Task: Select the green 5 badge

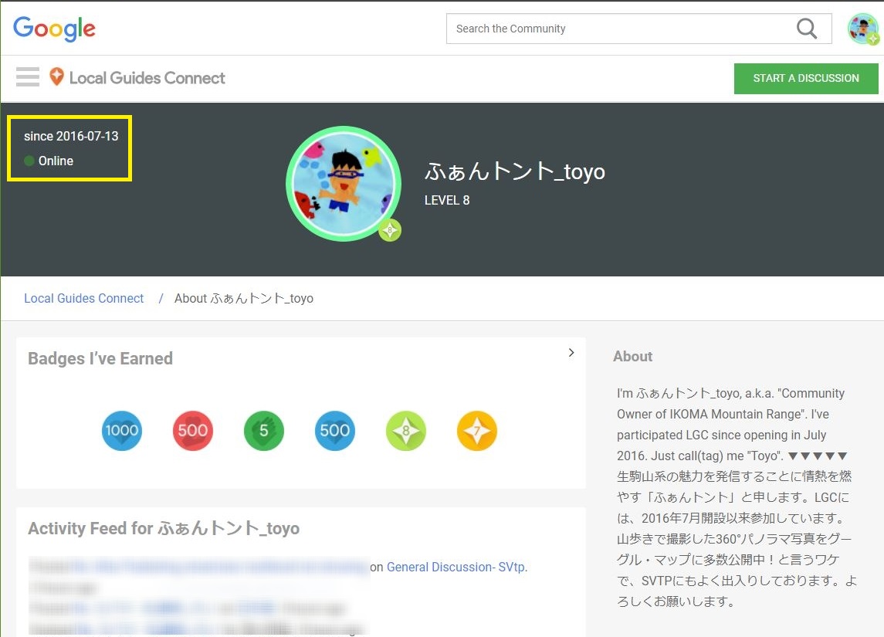Action: pos(264,431)
